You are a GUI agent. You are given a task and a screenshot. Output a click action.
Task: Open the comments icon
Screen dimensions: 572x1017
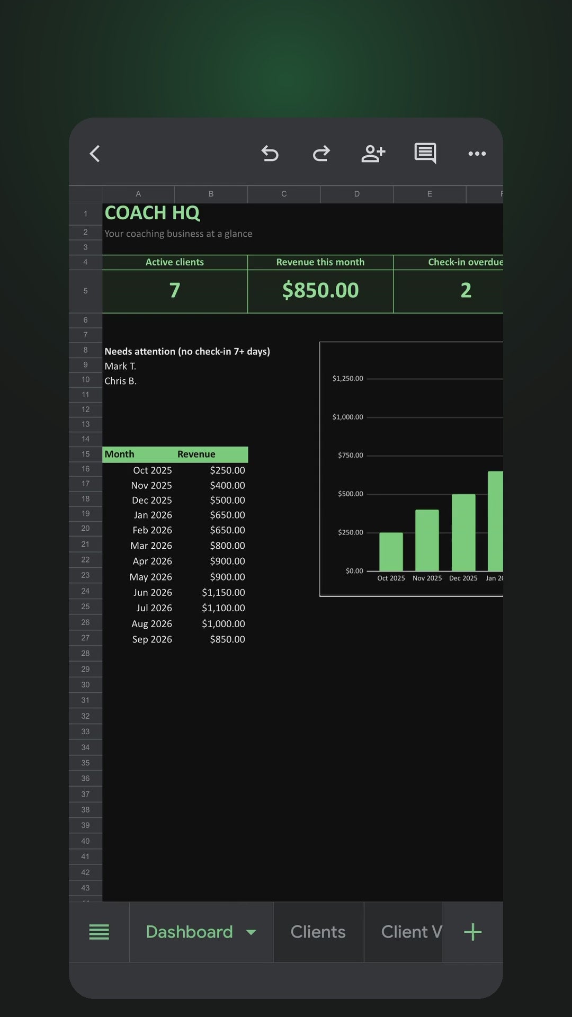pos(425,154)
